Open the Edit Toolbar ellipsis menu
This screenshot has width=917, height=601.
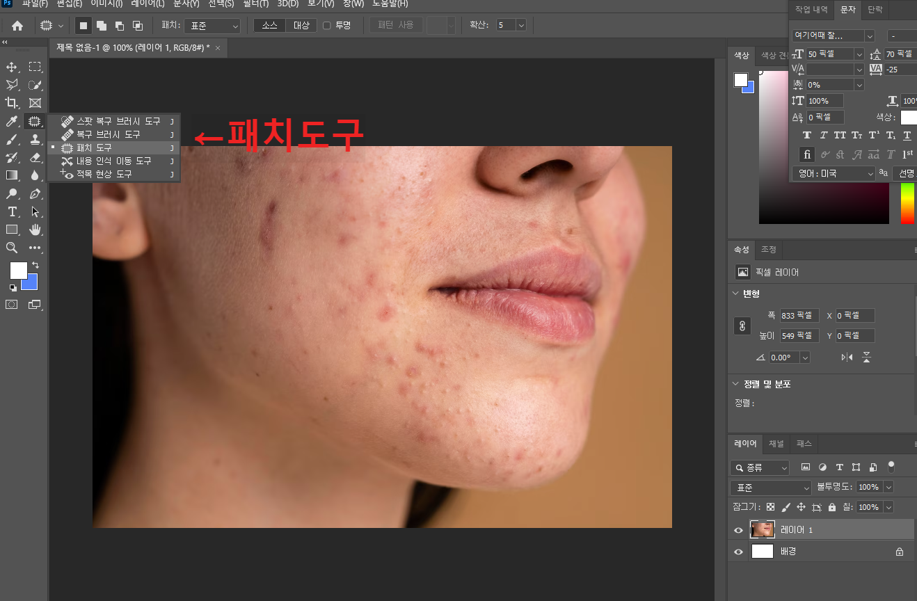pyautogui.click(x=35, y=248)
